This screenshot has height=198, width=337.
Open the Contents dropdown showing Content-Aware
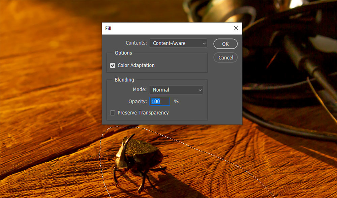178,43
